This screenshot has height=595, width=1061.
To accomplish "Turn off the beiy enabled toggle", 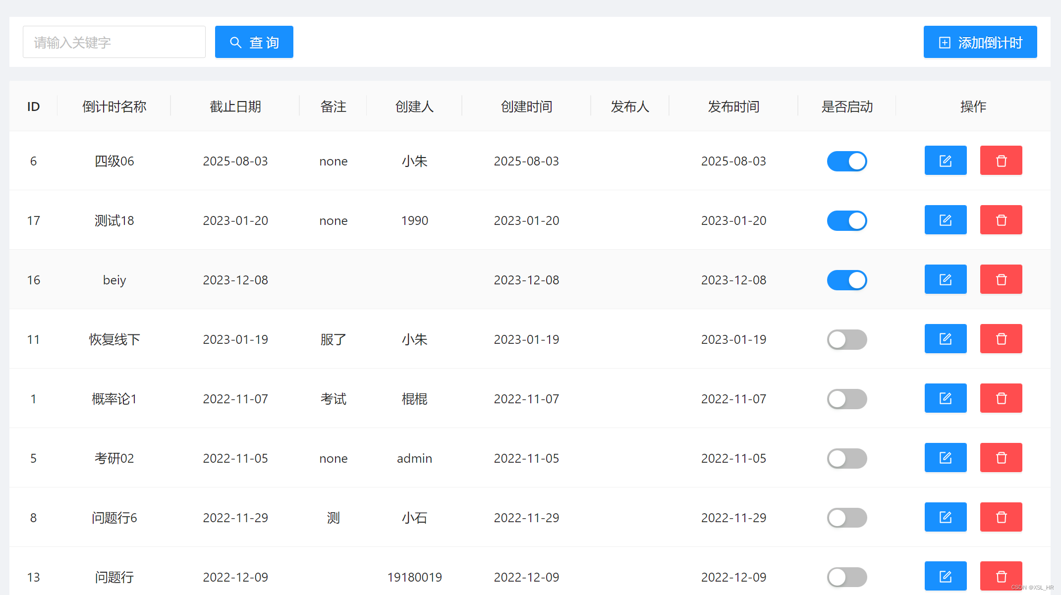I will click(846, 280).
